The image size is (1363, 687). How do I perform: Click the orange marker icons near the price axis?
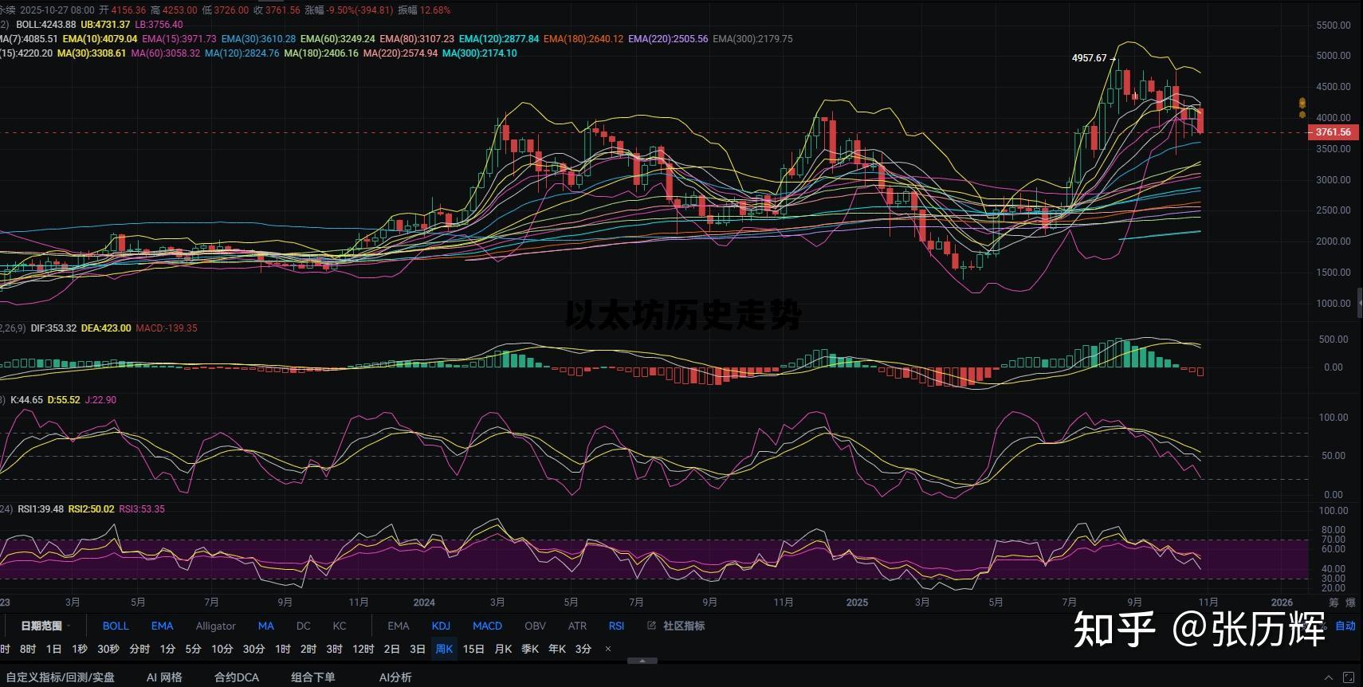coord(1302,108)
